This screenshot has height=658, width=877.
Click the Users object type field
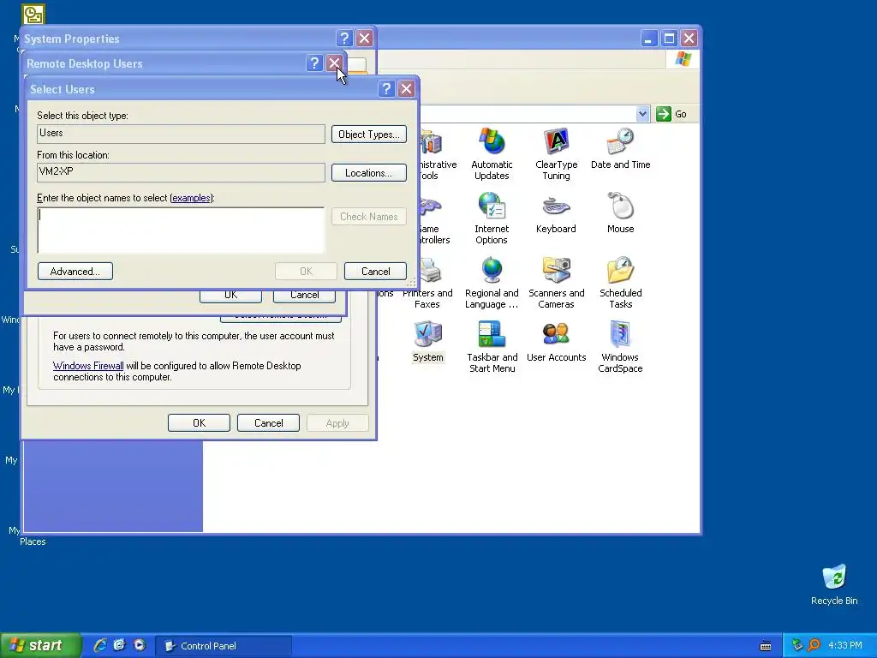[x=181, y=134]
